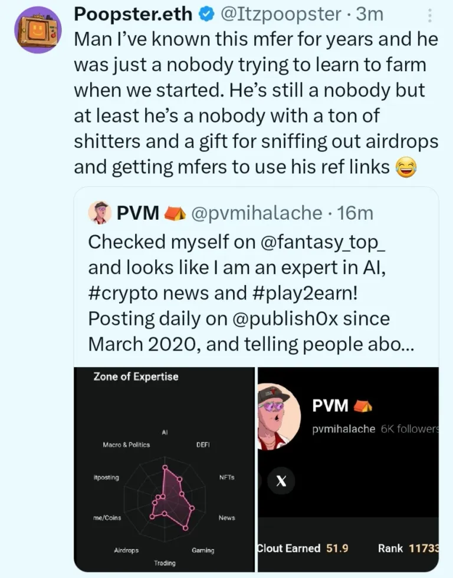Image resolution: width=453 pixels, height=578 pixels.
Task: Open the @Itzpoopster handle
Action: point(280,14)
